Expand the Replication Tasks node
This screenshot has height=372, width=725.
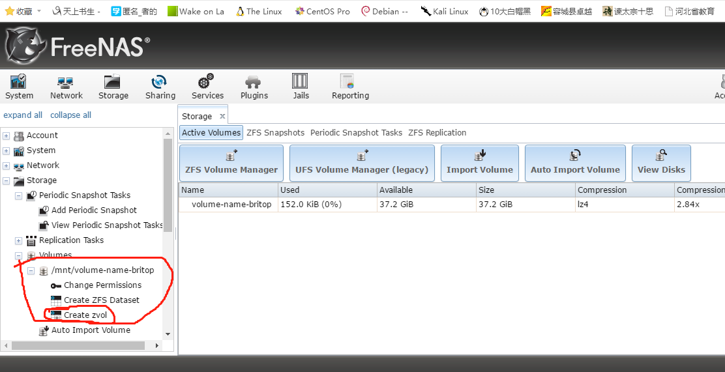[x=18, y=241]
